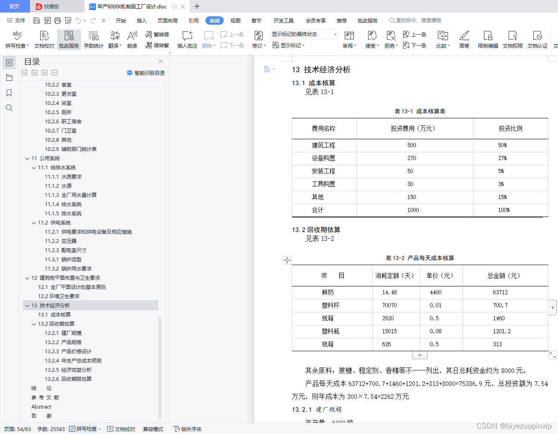Open 字数统计 word count tool

tap(93, 40)
